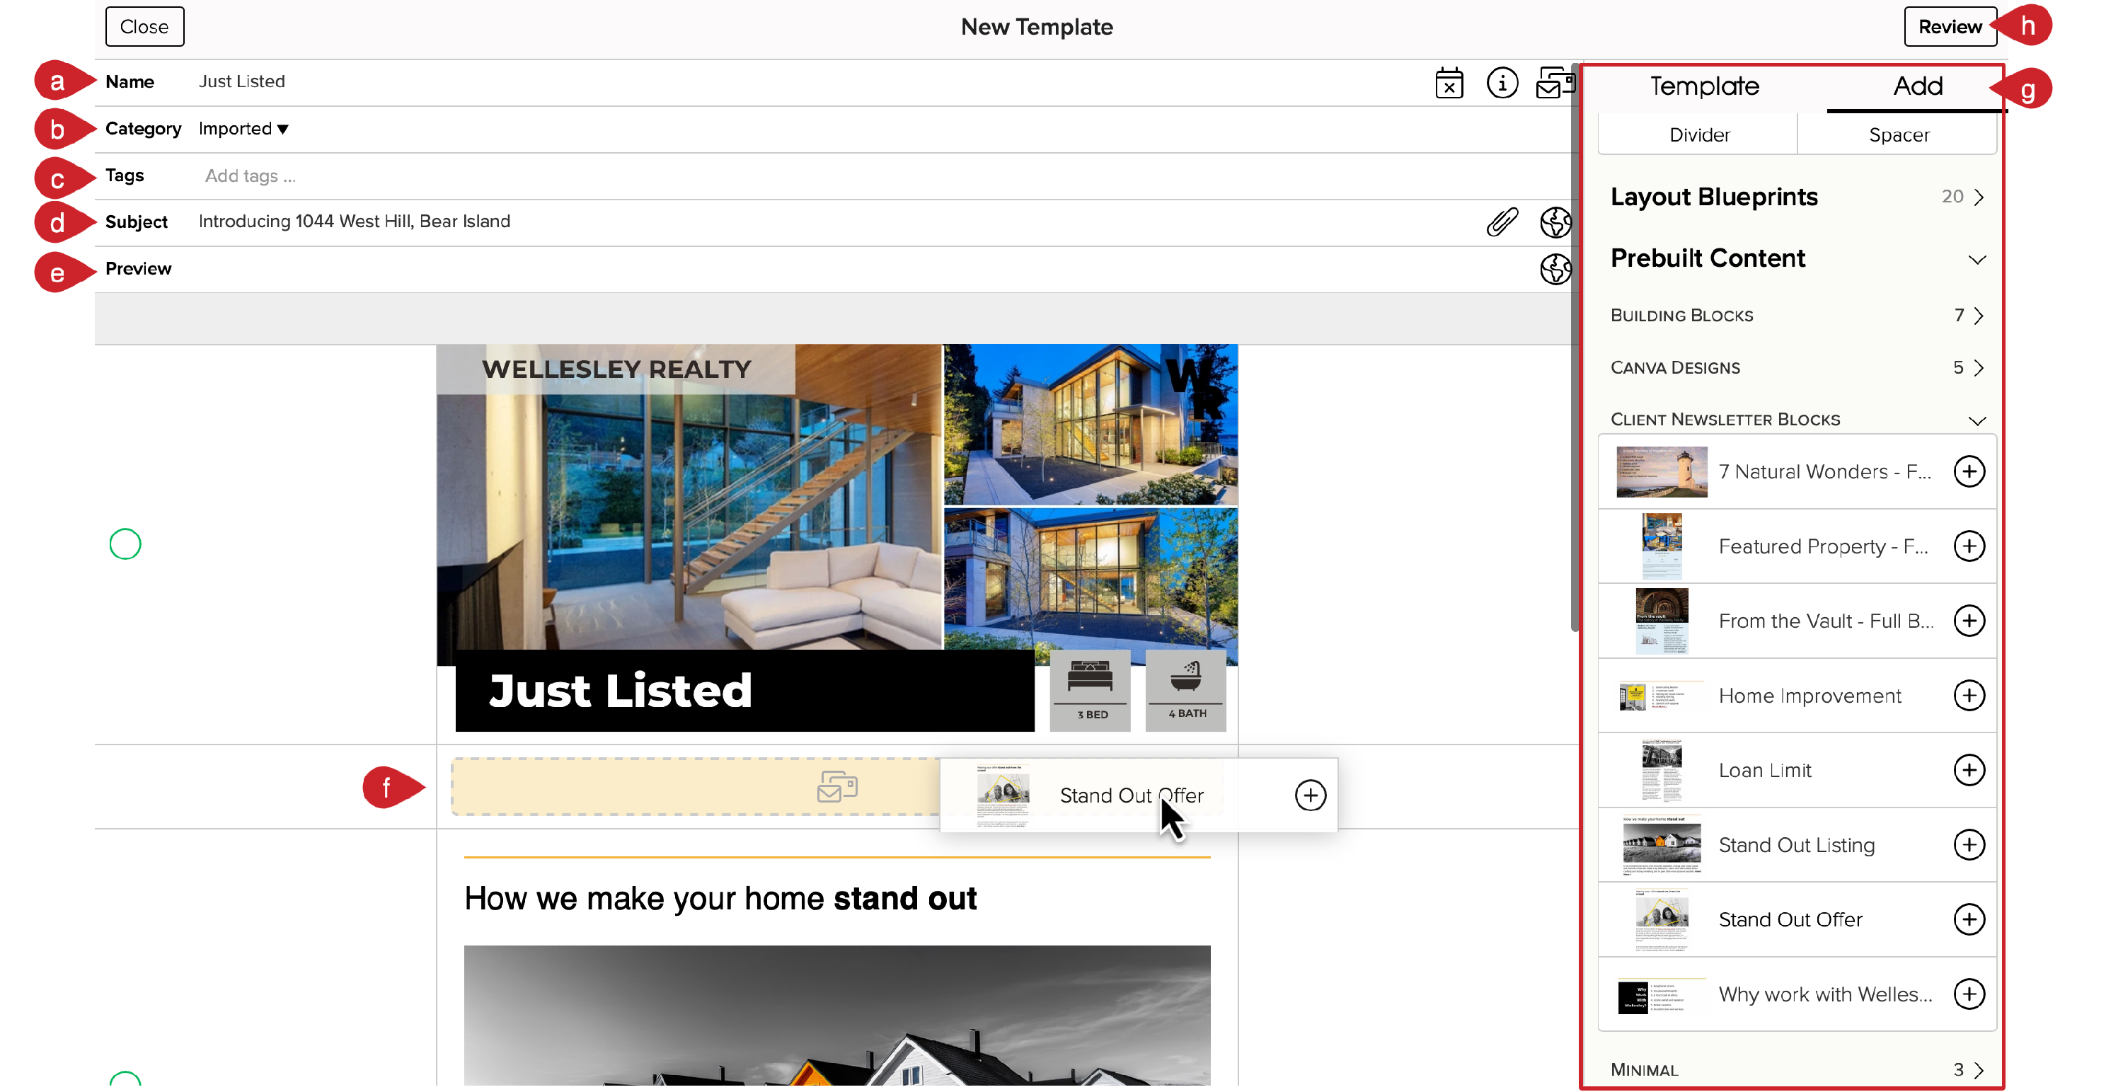Image resolution: width=2123 pixels, height=1092 pixels.
Task: Collapse the Client Newsletter Blocks section
Action: tap(1978, 420)
